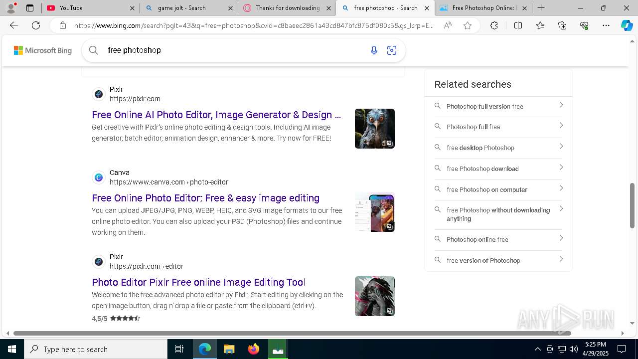Screen dimensions: 638x359
Task: Click the canva.com photo-editor URL
Action: click(x=169, y=182)
